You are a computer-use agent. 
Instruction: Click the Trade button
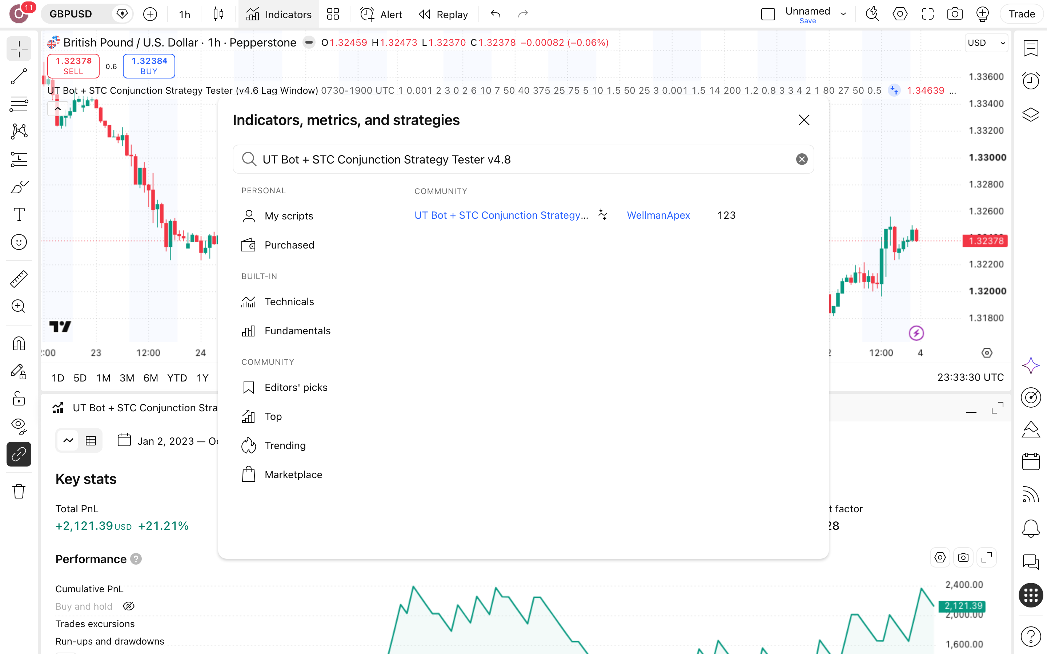(x=1022, y=14)
